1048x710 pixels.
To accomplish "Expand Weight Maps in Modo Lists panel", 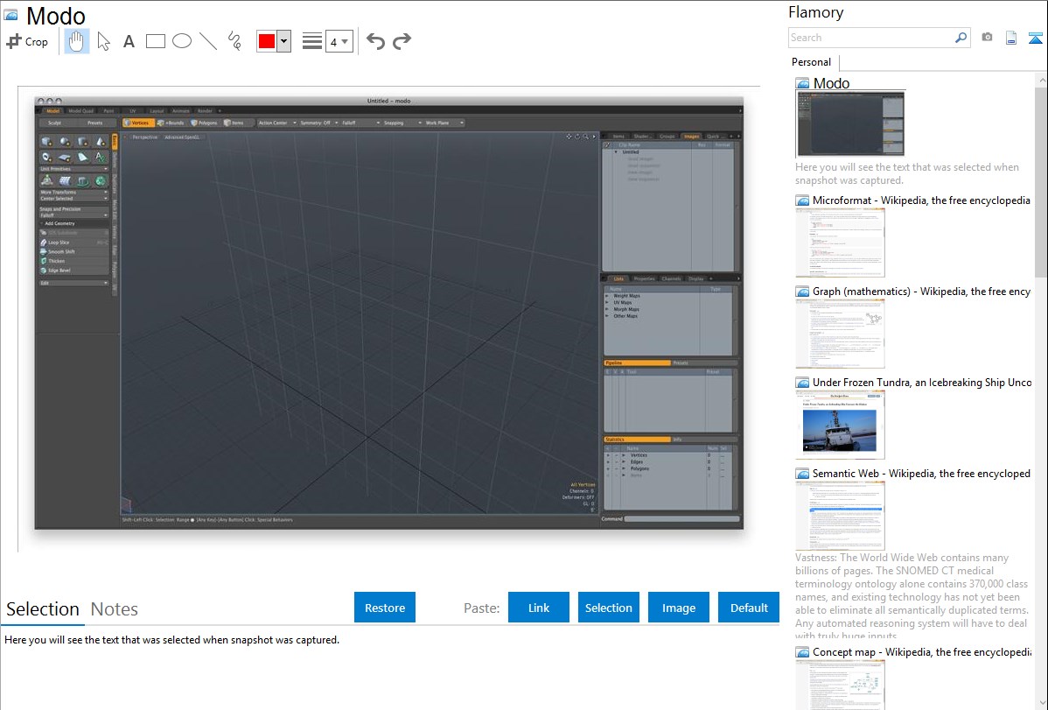I will [608, 296].
